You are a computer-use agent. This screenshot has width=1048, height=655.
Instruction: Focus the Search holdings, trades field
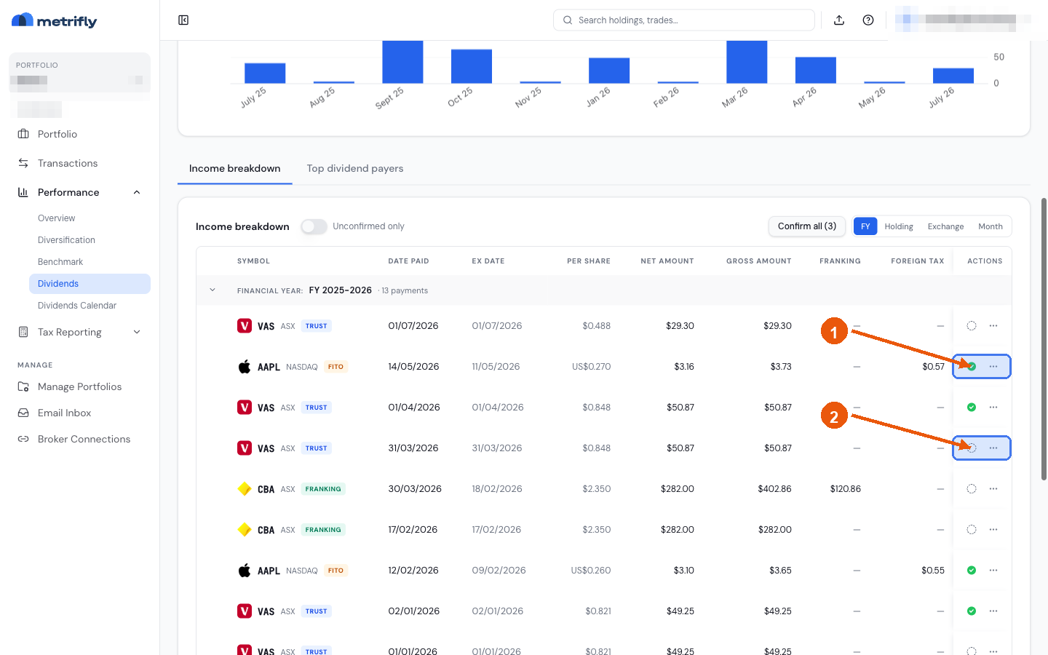[x=684, y=20]
